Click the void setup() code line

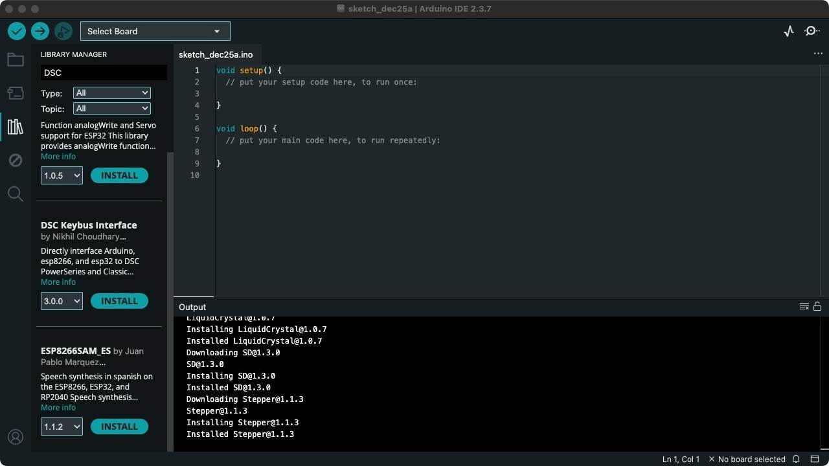249,70
